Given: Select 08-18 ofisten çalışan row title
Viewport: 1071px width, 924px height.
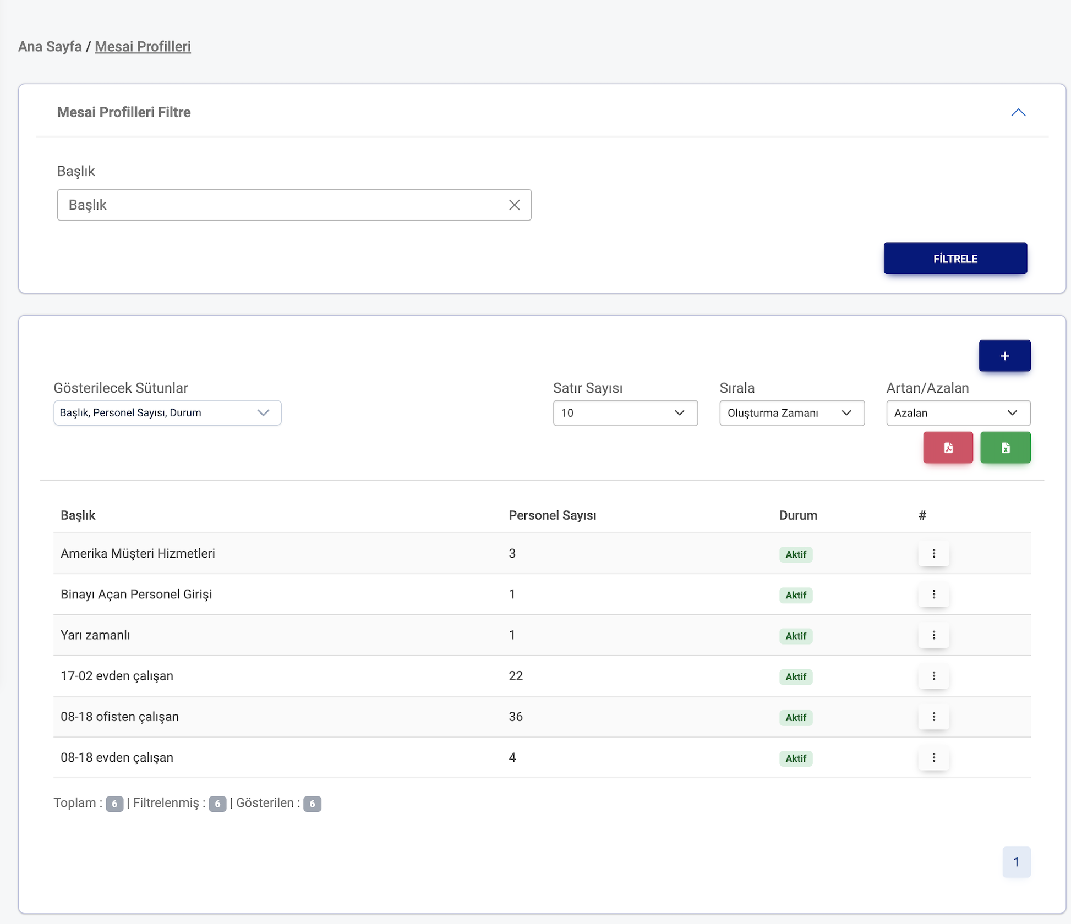Looking at the screenshot, I should point(119,717).
